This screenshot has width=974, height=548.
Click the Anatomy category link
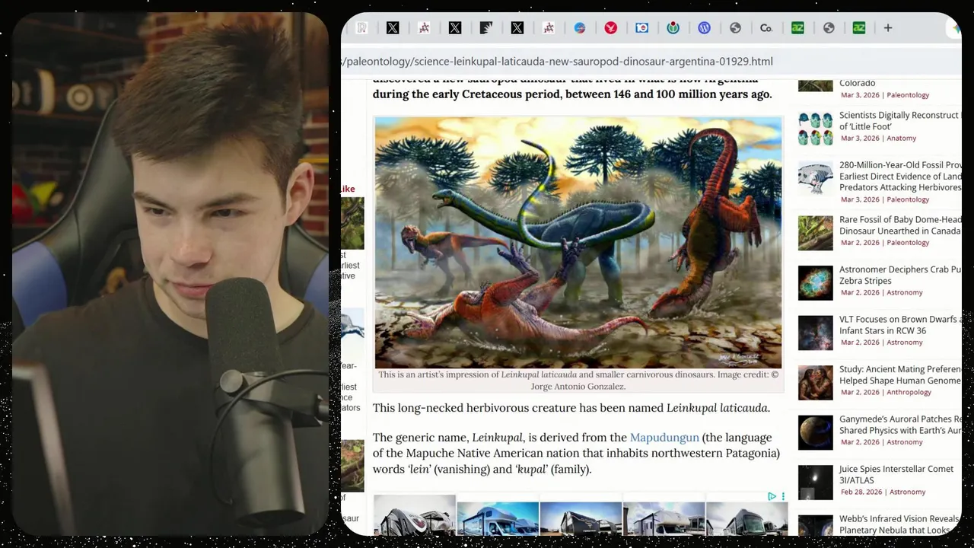coord(901,139)
